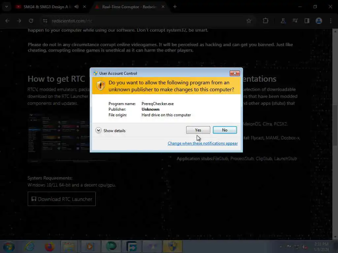Screen dimensions: 338x253
Task: Reload the current page
Action: (31, 21)
